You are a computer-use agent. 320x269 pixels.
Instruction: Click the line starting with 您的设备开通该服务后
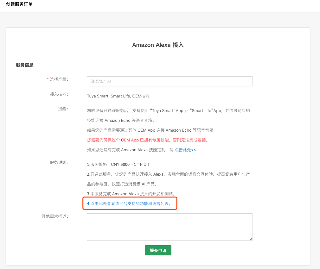pos(168,111)
